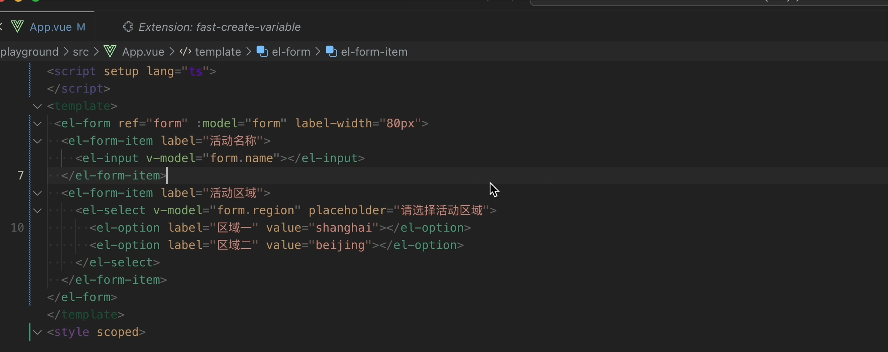
Task: Select playground in the breadcrumb path
Action: (30, 52)
